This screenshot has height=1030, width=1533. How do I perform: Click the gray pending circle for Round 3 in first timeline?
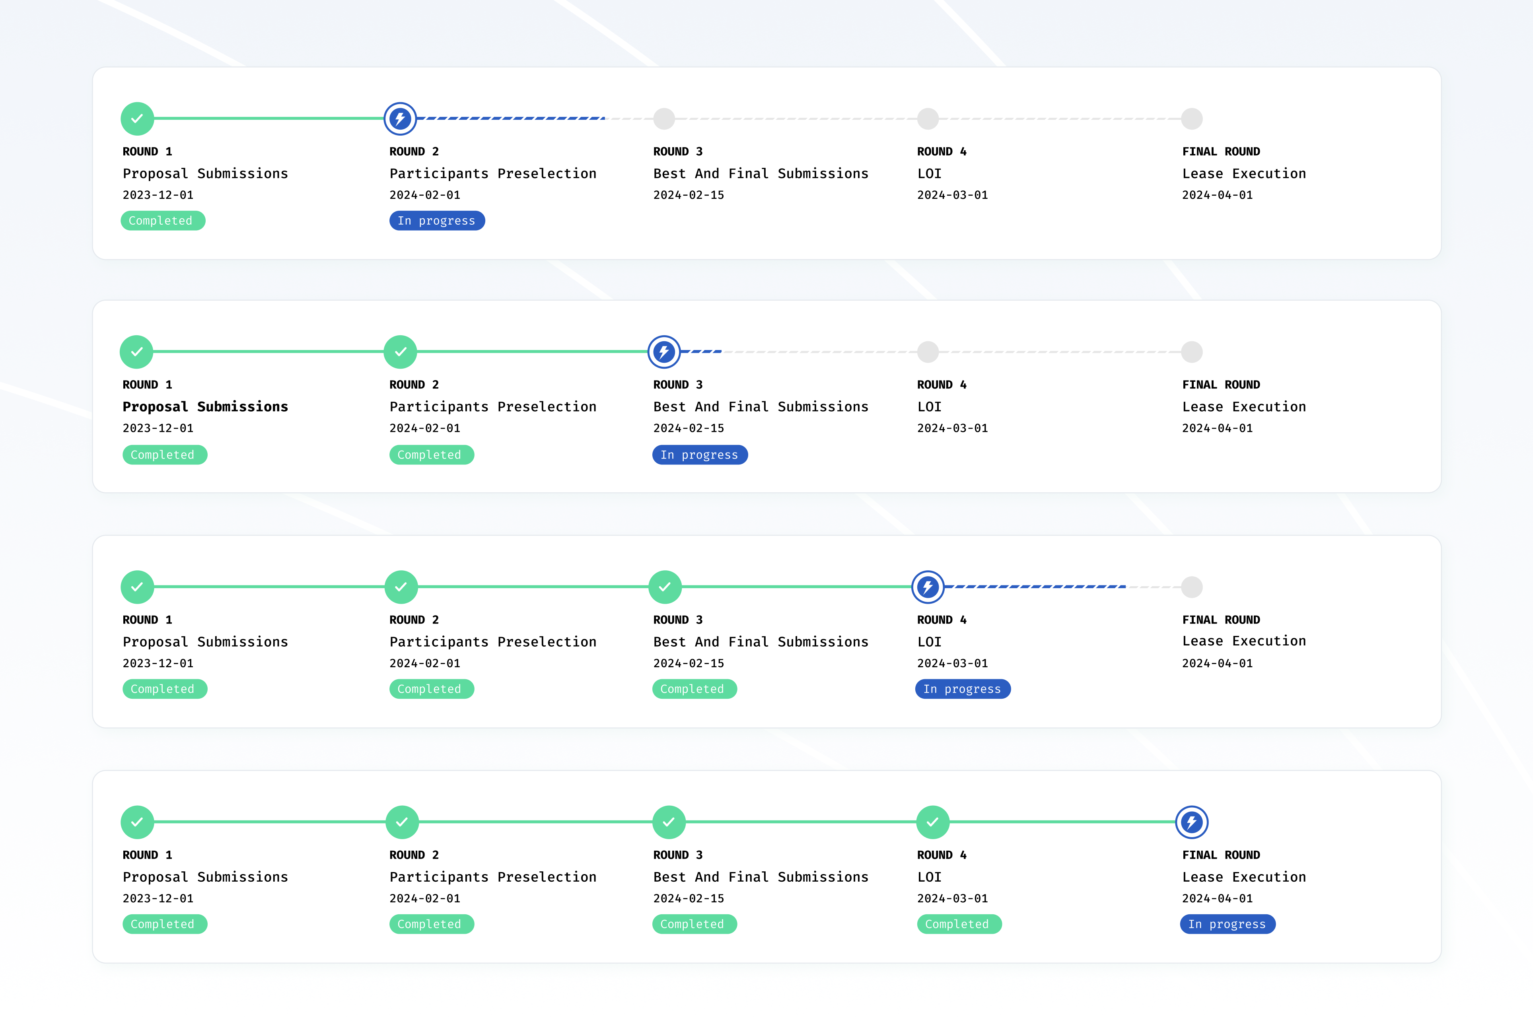tap(663, 119)
